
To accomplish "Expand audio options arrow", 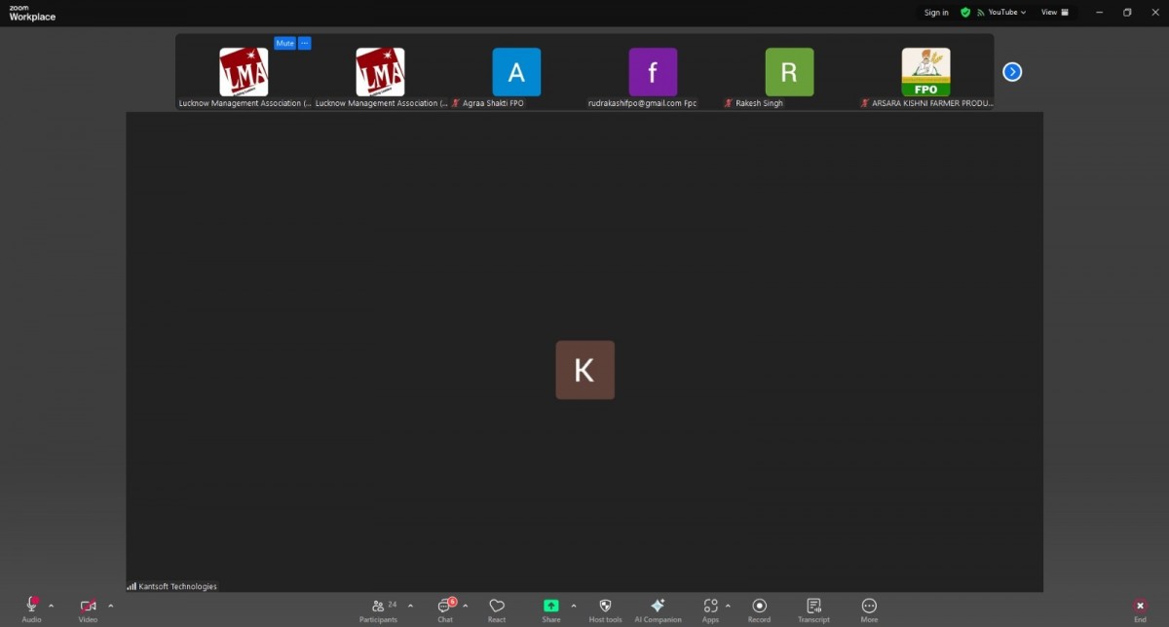I will 52,606.
